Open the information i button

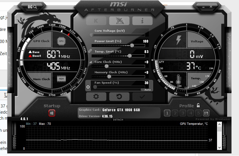point(142,21)
